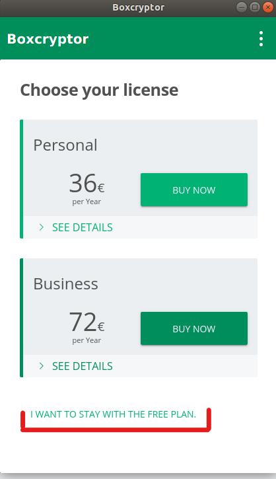Expand SEE DETAILS text for Business plan

[x=82, y=366]
